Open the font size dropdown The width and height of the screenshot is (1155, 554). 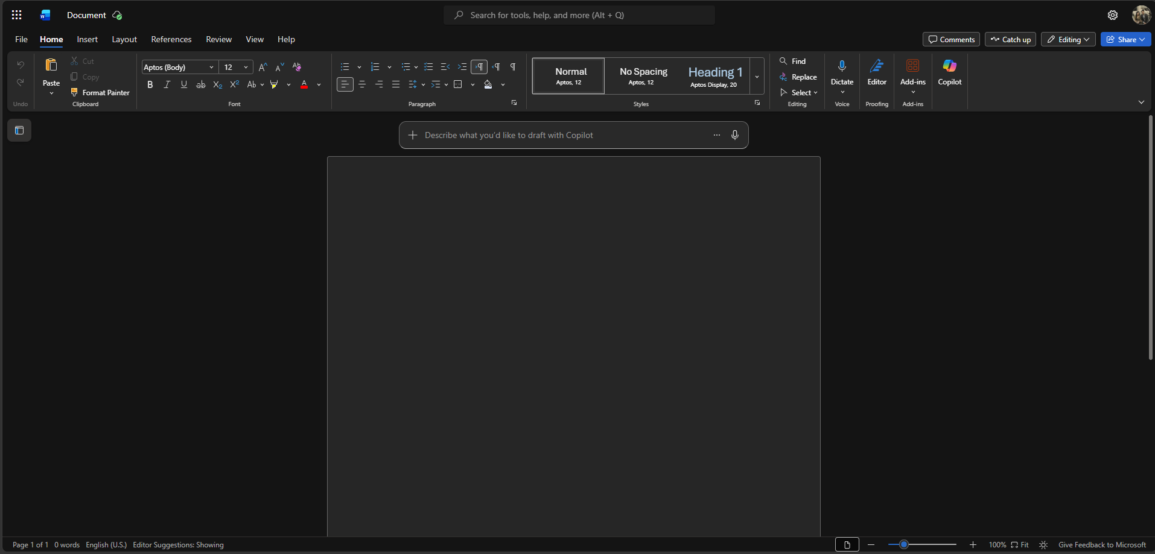[246, 67]
